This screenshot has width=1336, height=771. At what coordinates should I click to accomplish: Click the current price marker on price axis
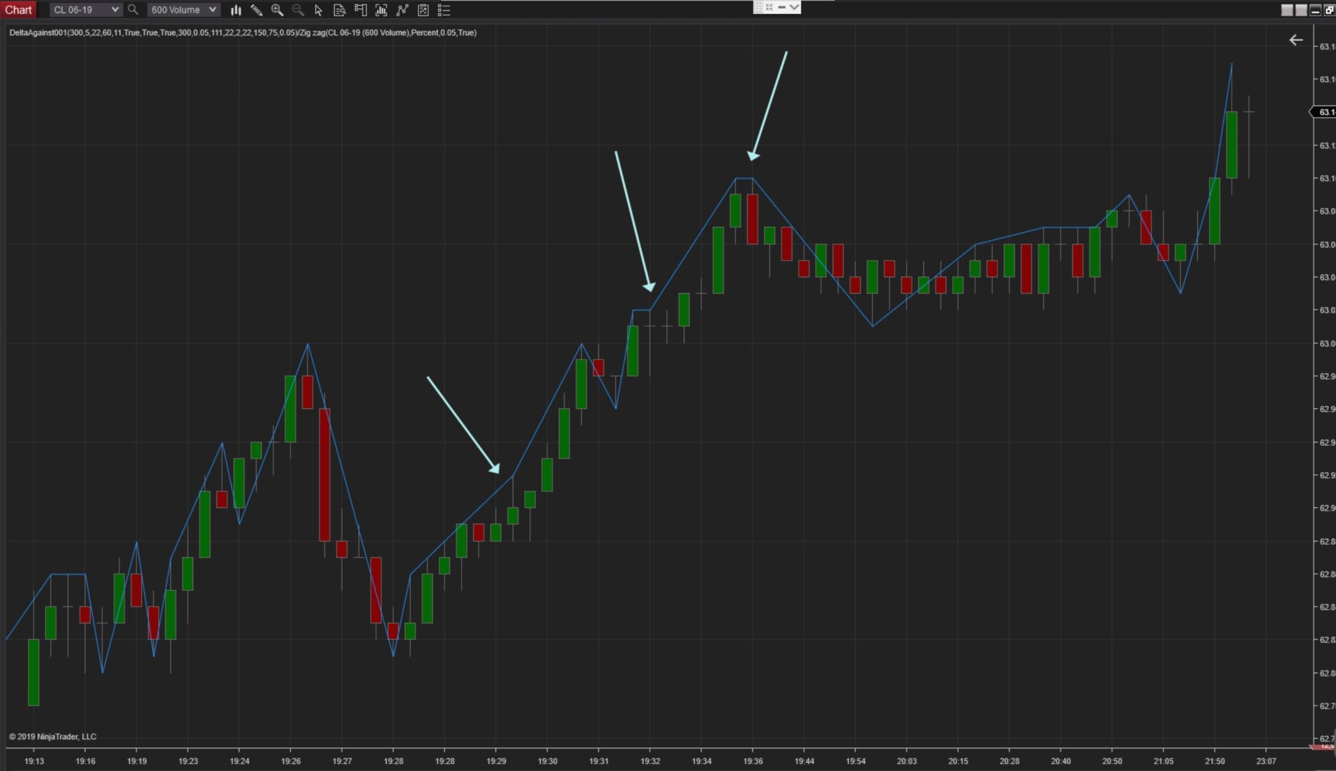pyautogui.click(x=1323, y=112)
